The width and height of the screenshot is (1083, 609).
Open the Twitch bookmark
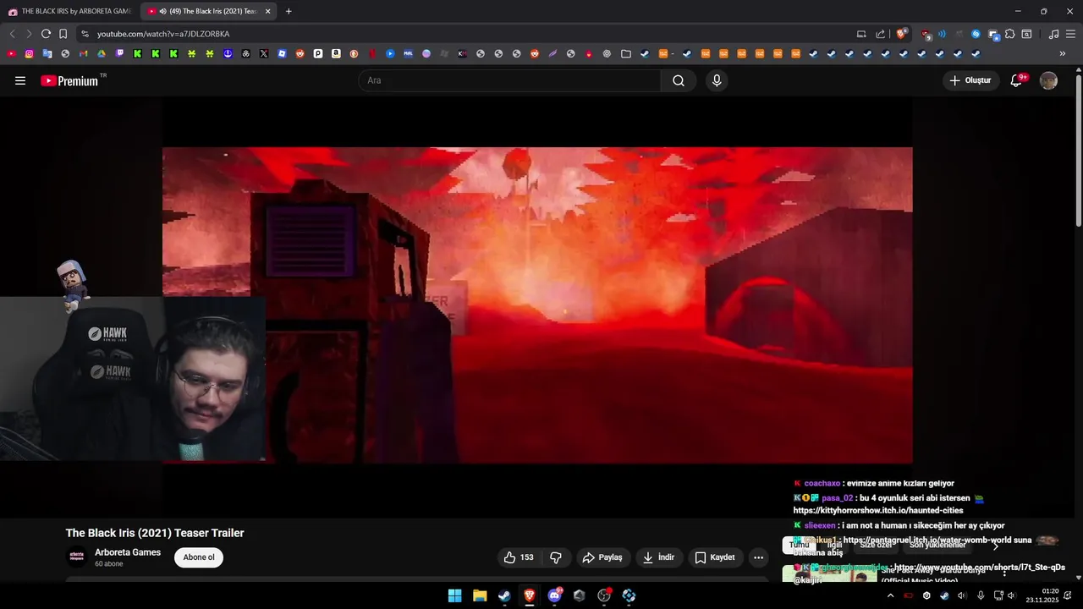point(119,53)
